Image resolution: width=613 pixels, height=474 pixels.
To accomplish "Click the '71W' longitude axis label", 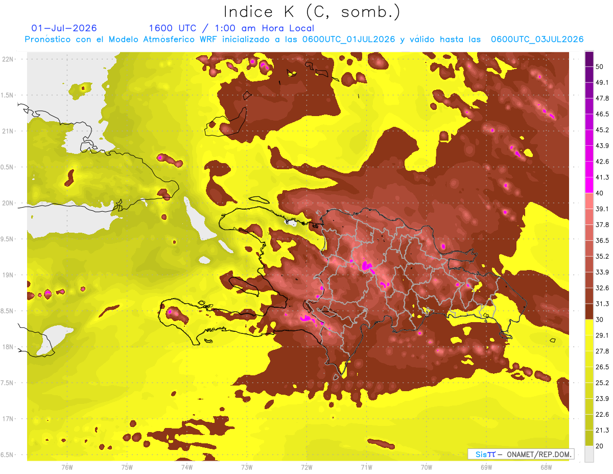I will click(x=366, y=467).
